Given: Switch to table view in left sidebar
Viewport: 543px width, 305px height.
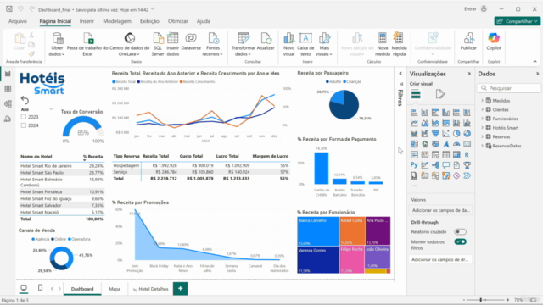Looking at the screenshot, I should (x=8, y=88).
